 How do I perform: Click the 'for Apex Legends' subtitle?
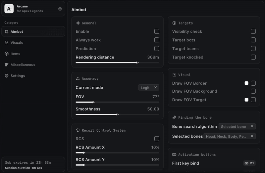[x=30, y=11]
